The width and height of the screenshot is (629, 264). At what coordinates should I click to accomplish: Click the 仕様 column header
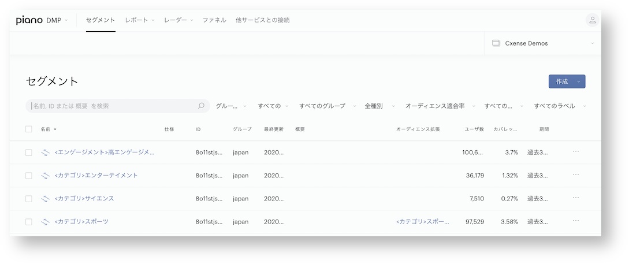click(169, 129)
